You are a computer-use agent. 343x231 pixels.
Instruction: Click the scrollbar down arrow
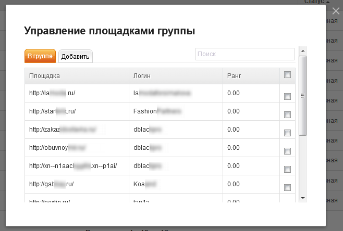click(x=303, y=198)
